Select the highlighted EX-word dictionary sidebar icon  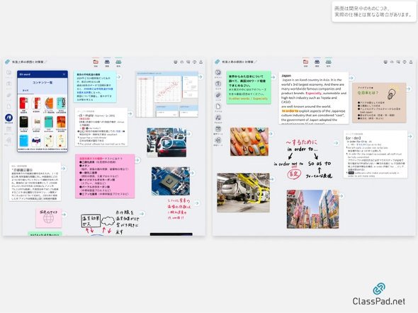point(9,118)
